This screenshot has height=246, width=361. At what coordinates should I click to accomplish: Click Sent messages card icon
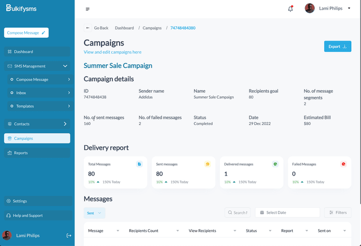click(x=208, y=164)
